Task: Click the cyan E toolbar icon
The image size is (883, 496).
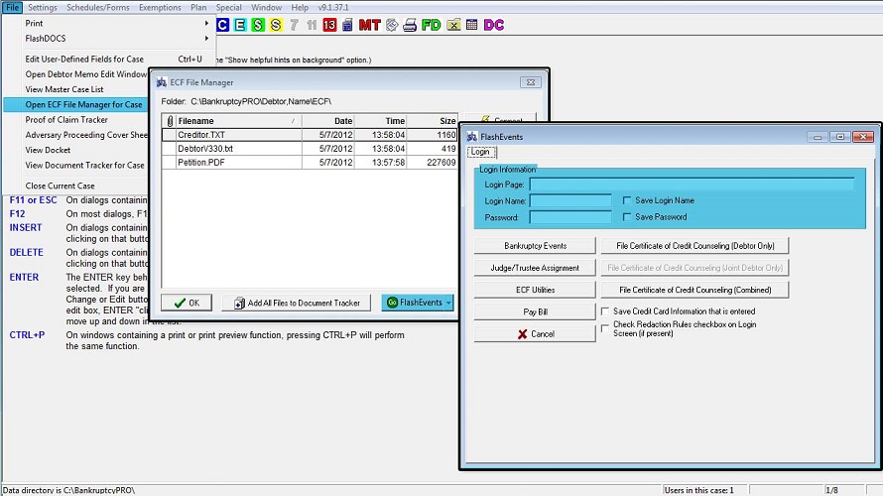Action: 240,25
